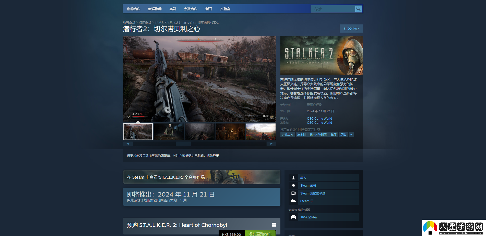Open the GSC Game World developer link
This screenshot has height=236, width=486.
[x=319, y=119]
